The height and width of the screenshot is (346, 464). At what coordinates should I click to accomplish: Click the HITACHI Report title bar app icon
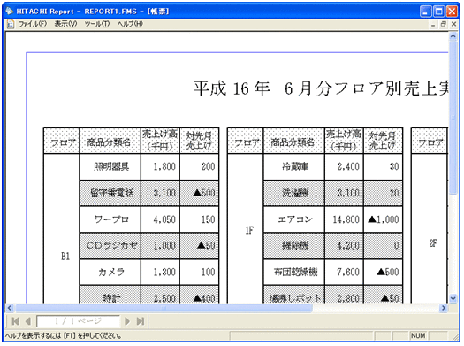10,11
